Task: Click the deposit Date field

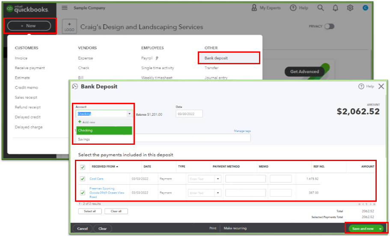Action: [189, 114]
